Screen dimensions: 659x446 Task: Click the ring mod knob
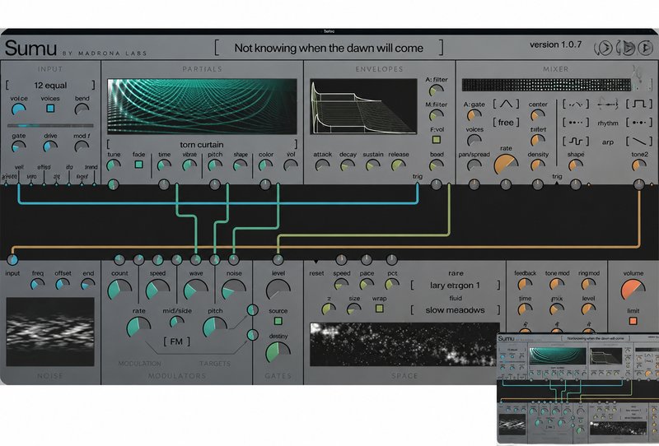(x=588, y=285)
